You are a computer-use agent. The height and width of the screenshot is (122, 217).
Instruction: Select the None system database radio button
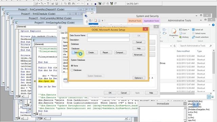pos(72,66)
